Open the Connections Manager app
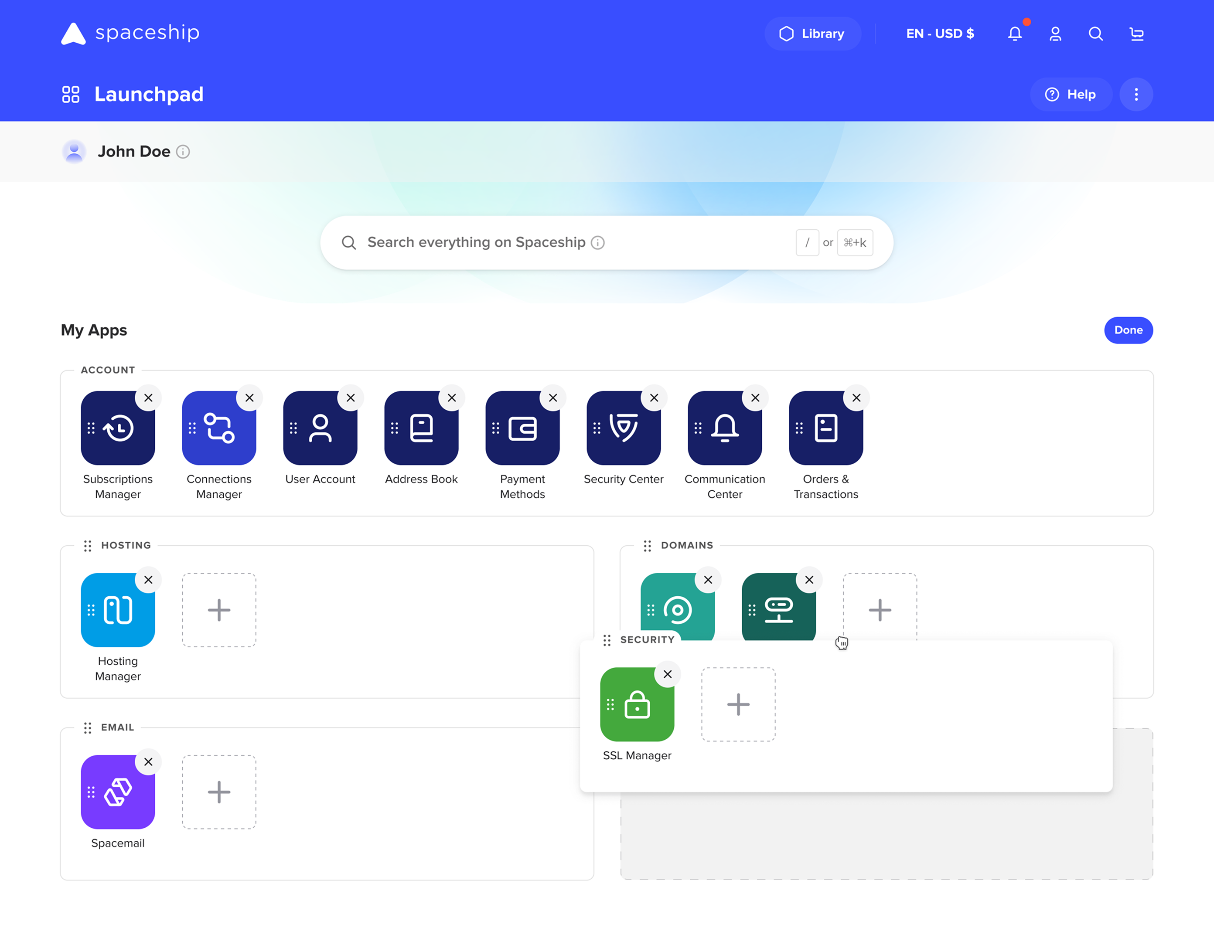The height and width of the screenshot is (938, 1214). coord(219,428)
